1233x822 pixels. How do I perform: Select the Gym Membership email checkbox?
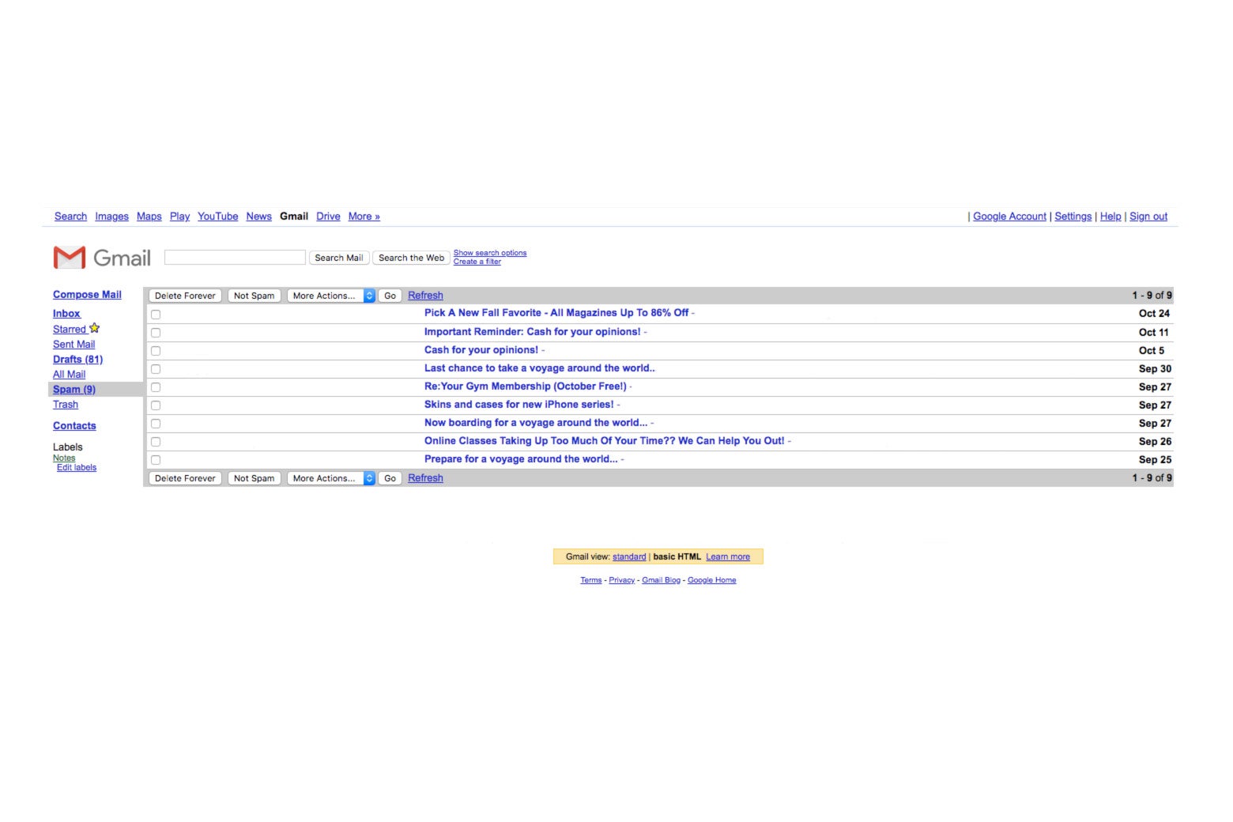156,387
